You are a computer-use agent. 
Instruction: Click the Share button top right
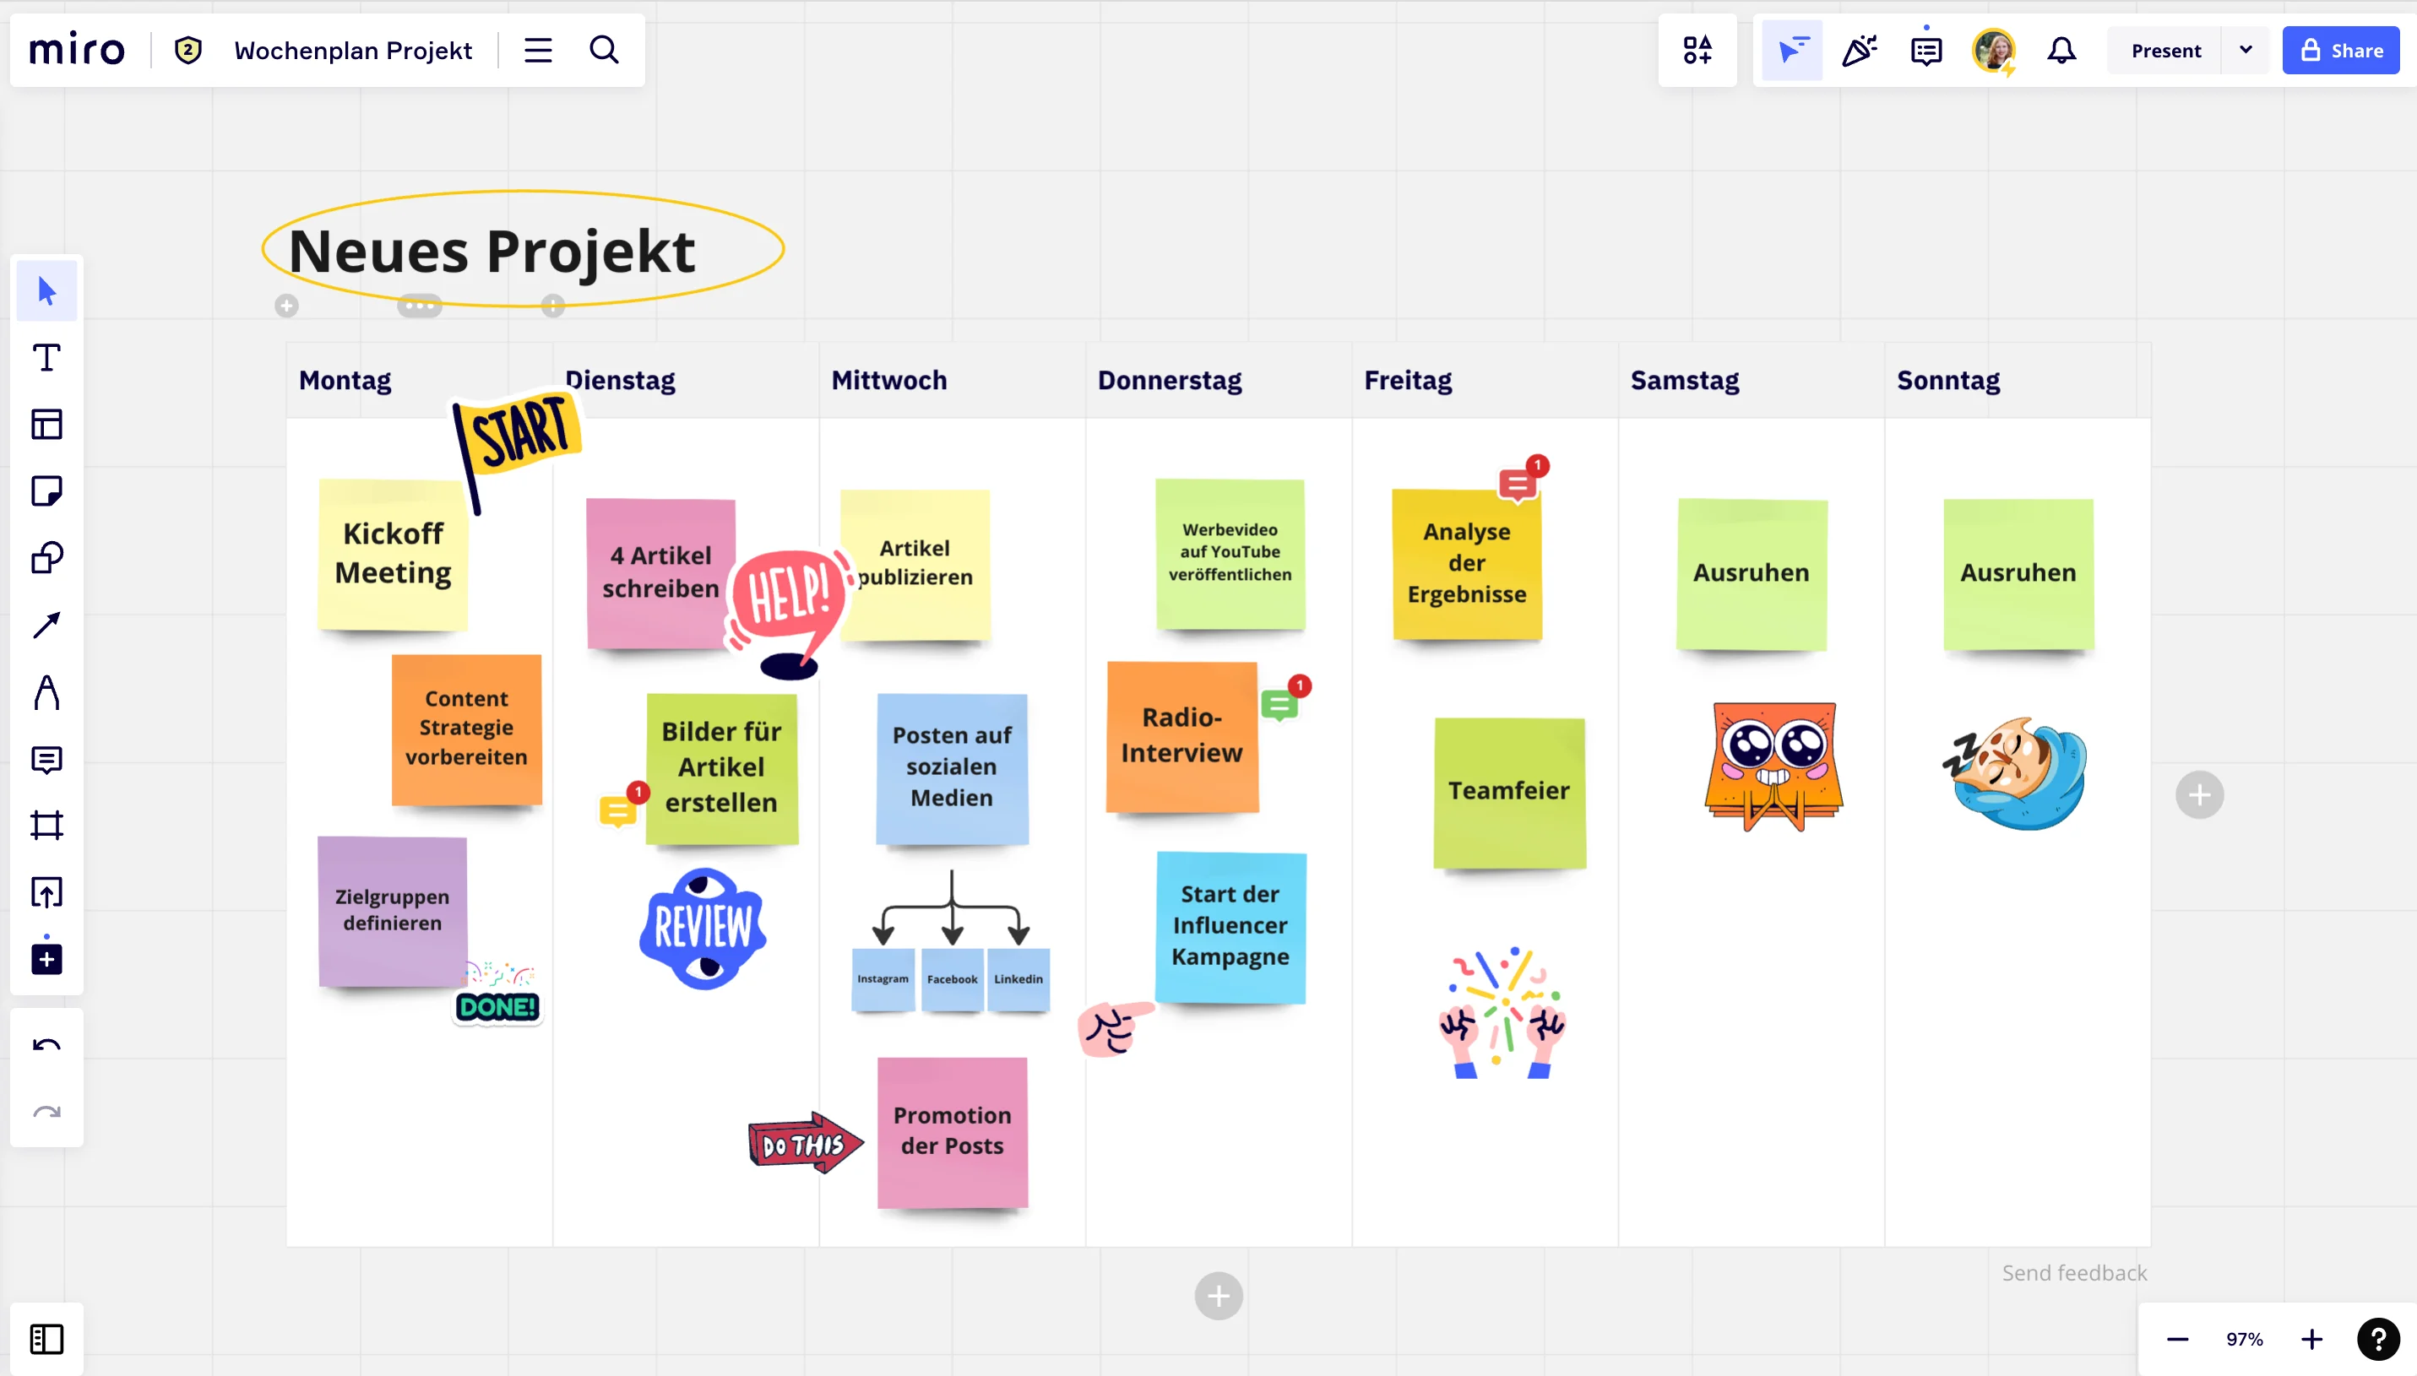pyautogui.click(x=2344, y=50)
